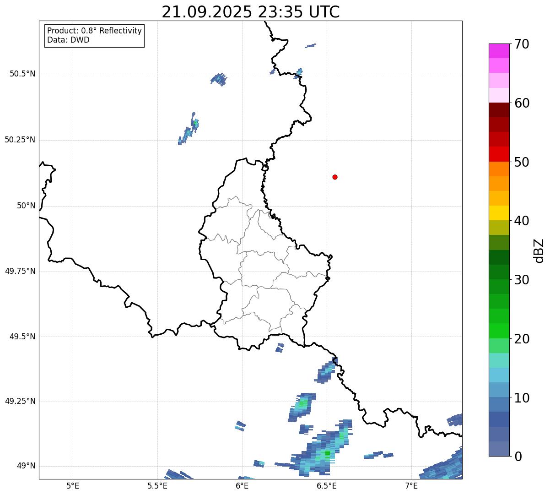550x495 pixels.
Task: Click the title timestamp 21.09.2025 23:35 UTC
Action: click(251, 12)
